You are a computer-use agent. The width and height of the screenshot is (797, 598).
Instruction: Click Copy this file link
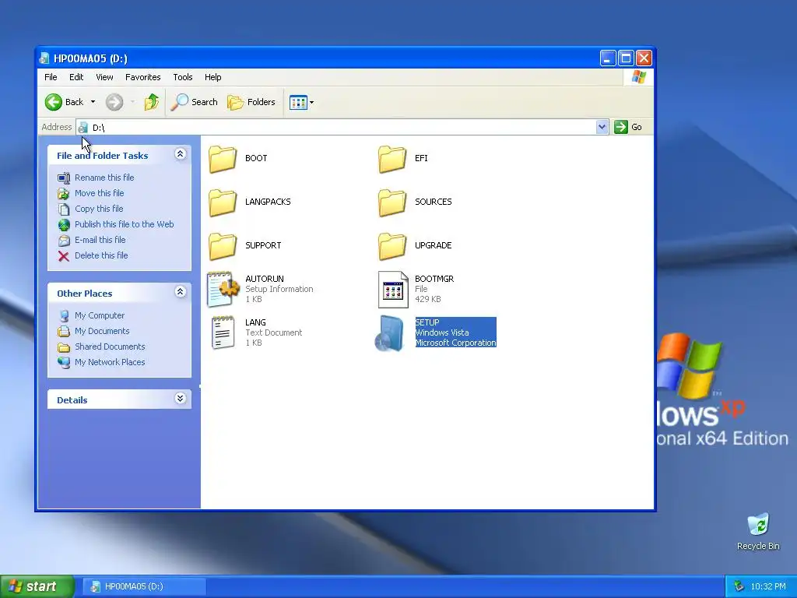coord(99,209)
